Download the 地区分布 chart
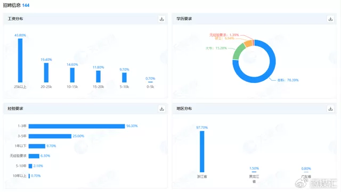Viewport: 341px width, 192px height. click(x=330, y=109)
